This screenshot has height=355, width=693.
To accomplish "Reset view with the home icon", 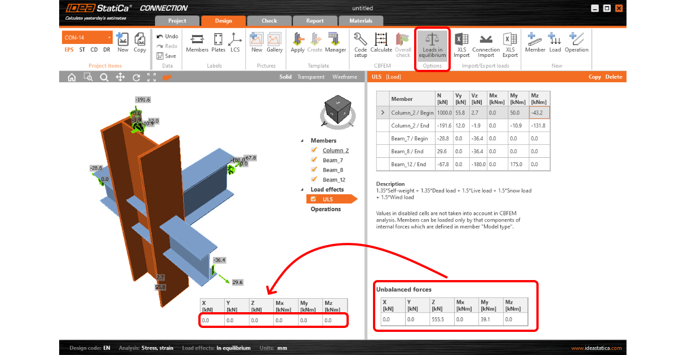I will click(x=72, y=77).
